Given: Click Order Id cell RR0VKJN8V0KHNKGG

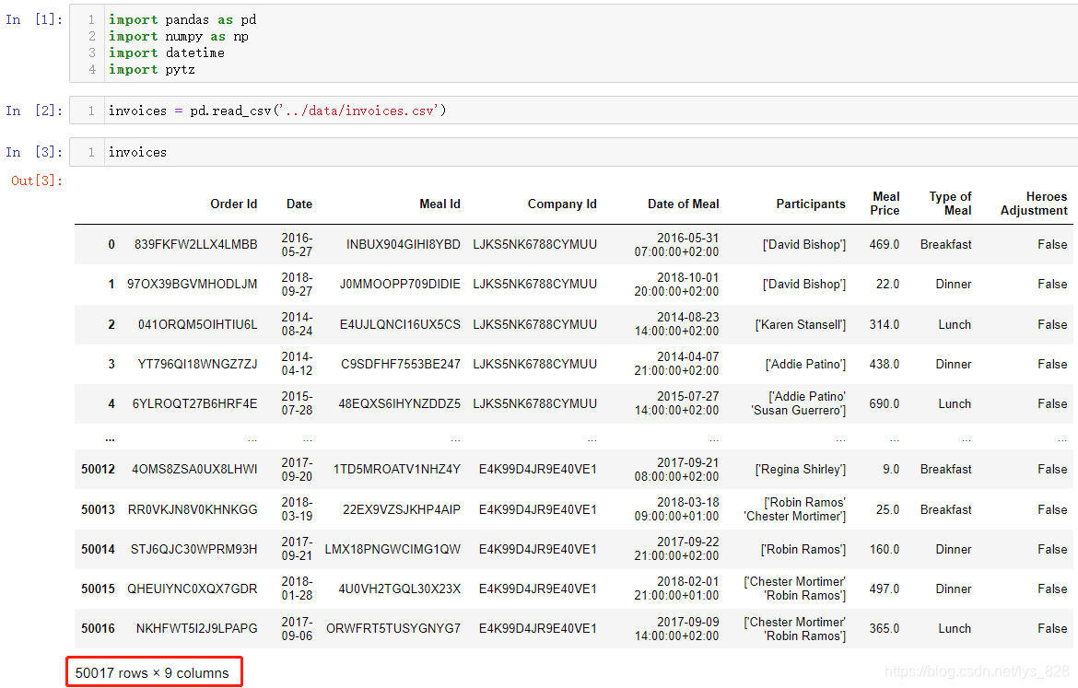Looking at the screenshot, I should click(193, 510).
